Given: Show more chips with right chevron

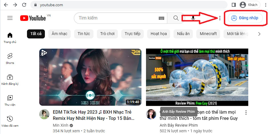Looking at the screenshot, I should point(259,34).
